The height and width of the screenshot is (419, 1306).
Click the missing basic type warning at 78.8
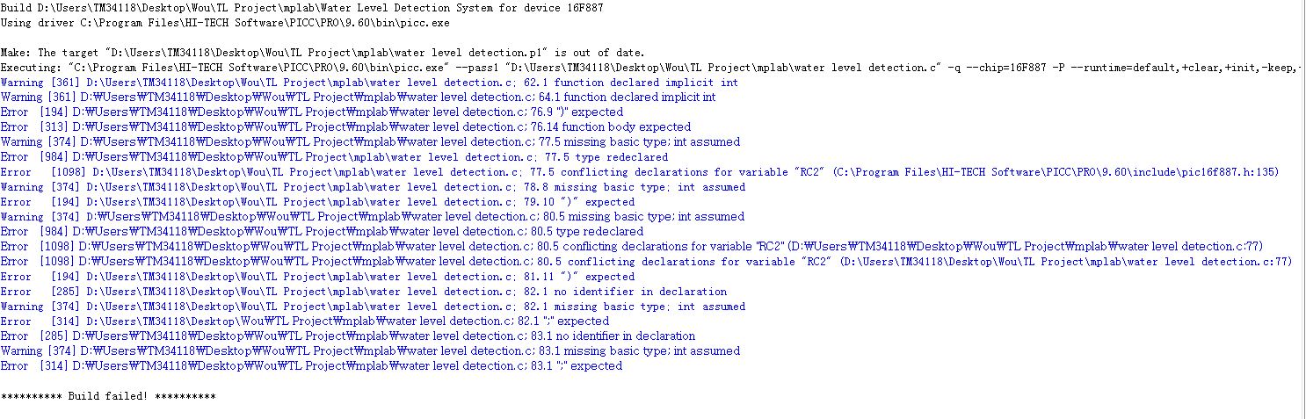373,187
